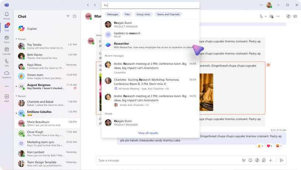
Task: Show more apps ellipsis in sidebar
Action: pos(7,86)
